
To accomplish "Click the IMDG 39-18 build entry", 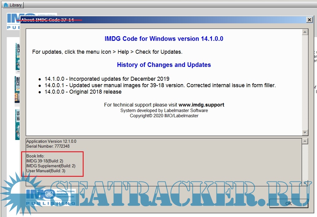I will click(45, 161).
